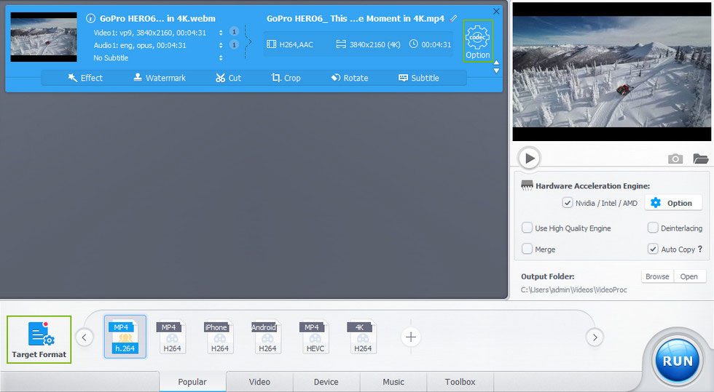Toggle Nvidia / Intel / AMD checkbox
Image resolution: width=714 pixels, height=392 pixels.
(568, 203)
